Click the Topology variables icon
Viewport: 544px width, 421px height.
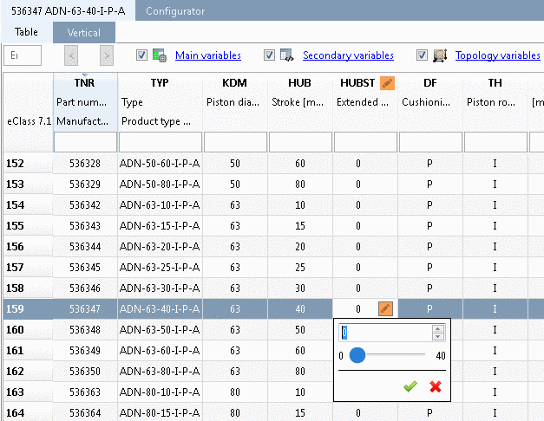tap(440, 55)
